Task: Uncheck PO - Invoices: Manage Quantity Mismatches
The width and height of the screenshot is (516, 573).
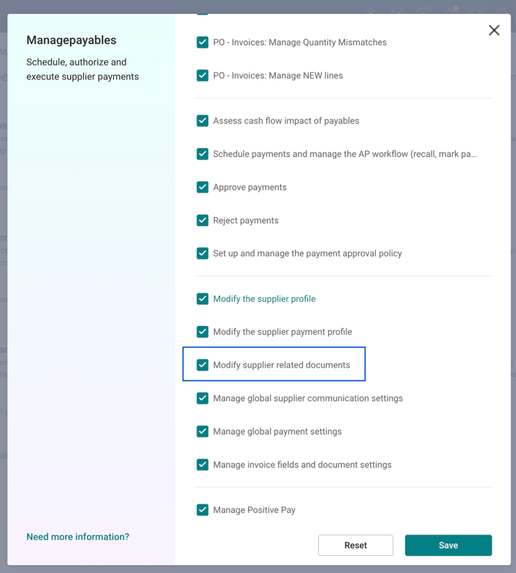Action: (x=203, y=42)
